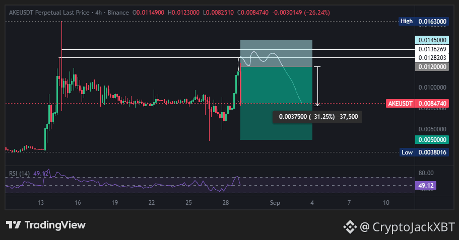Click the purple 49.12 RSI axis tag
The image size is (459, 240).
pyautogui.click(x=426, y=185)
